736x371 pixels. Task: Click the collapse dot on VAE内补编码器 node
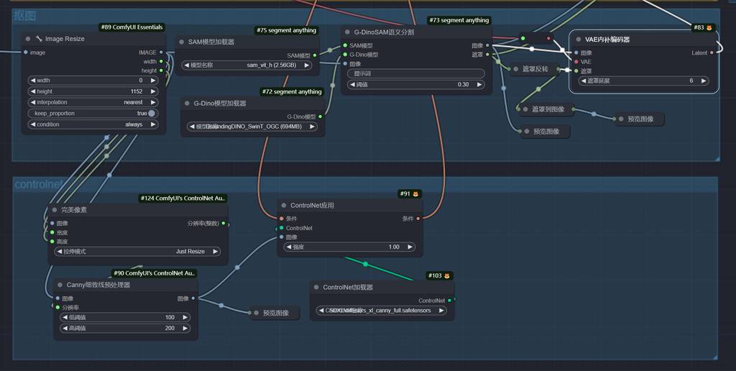(x=577, y=40)
